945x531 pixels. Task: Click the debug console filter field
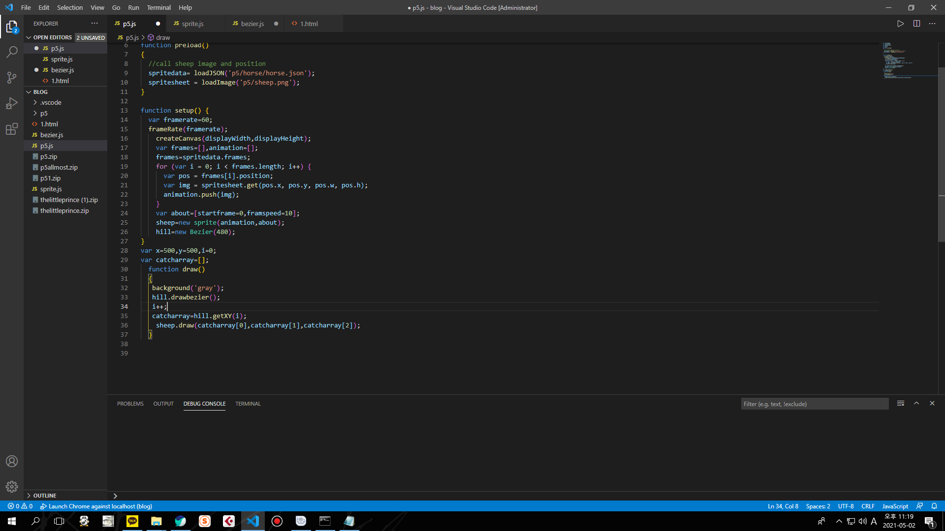(814, 404)
